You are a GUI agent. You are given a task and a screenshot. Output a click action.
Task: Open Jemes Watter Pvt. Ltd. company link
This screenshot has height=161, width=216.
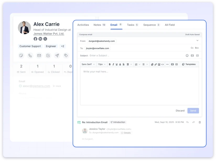pos(49,34)
